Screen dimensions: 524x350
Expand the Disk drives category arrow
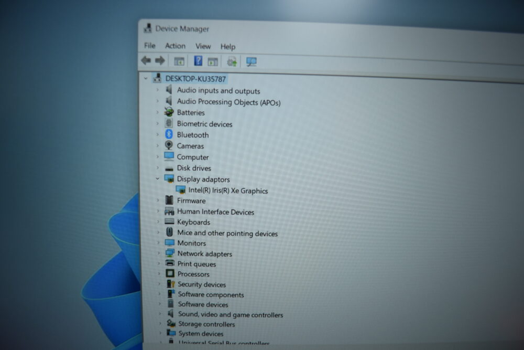[x=158, y=167]
